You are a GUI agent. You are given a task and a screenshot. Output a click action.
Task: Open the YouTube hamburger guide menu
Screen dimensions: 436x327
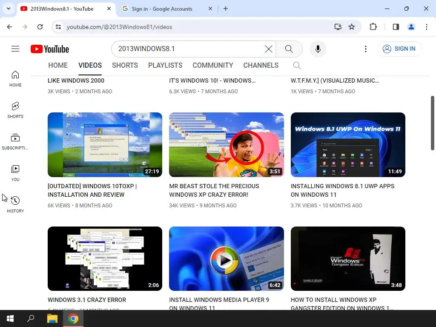coord(15,49)
